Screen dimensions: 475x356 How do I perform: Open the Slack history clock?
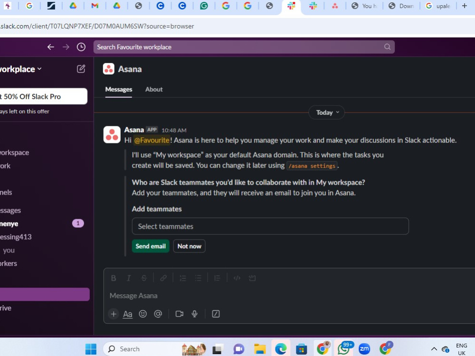[81, 47]
